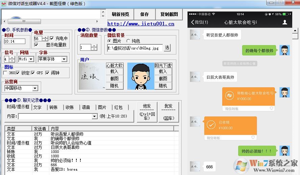The image size is (300, 175).
Task: Select the 纯色 solid color radio button
Action: click(128, 41)
